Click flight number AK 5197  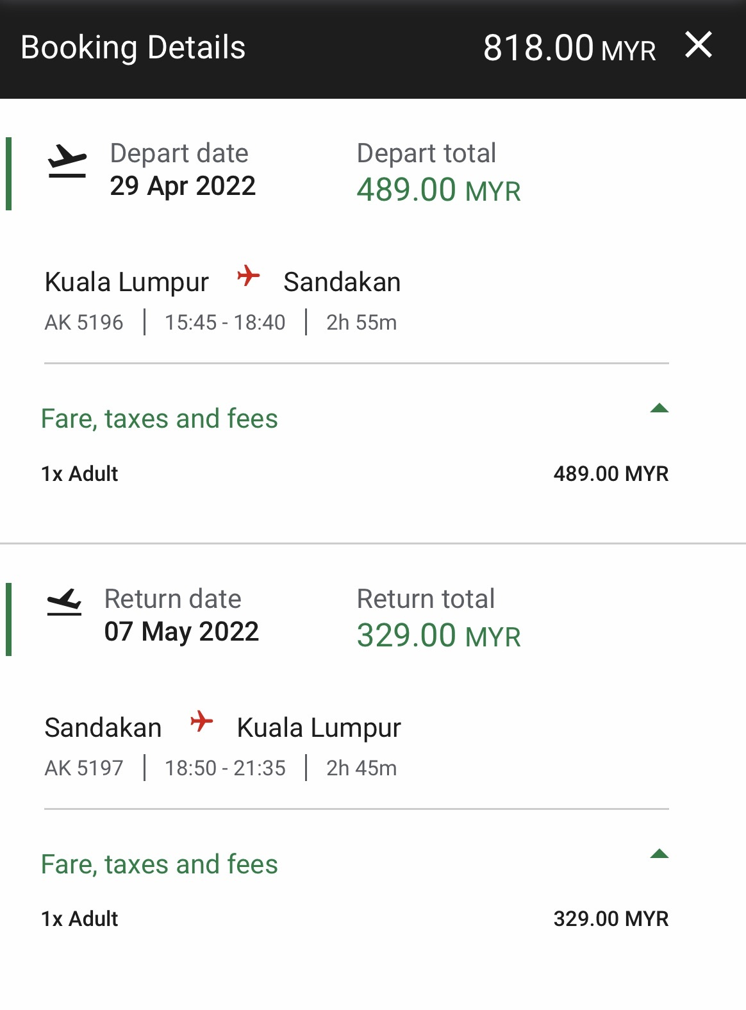pyautogui.click(x=84, y=768)
